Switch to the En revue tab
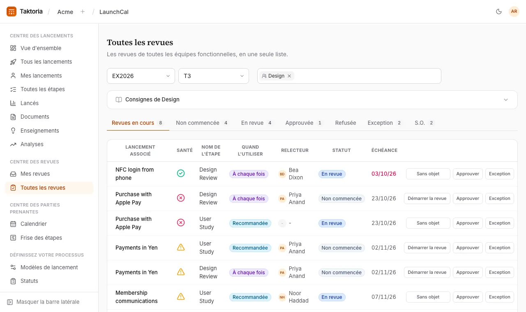Viewport: 526px width, 312px height. click(257, 123)
